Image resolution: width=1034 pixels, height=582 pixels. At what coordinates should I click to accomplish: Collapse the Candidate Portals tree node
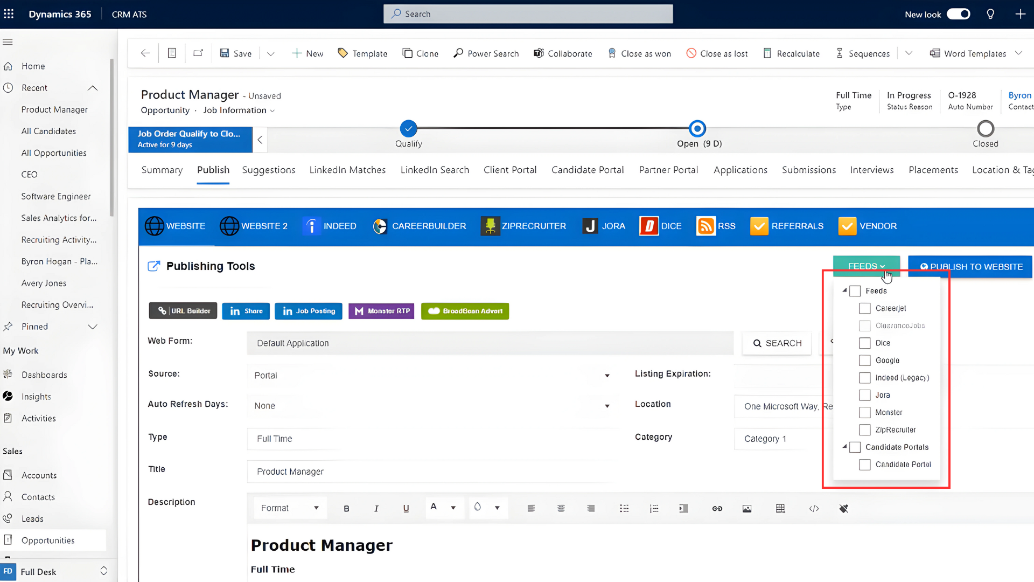[844, 447]
